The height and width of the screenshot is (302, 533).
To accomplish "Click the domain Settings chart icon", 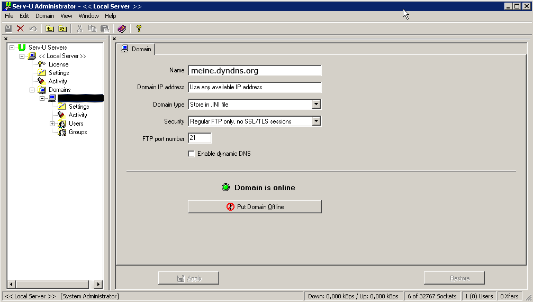I will point(62,107).
